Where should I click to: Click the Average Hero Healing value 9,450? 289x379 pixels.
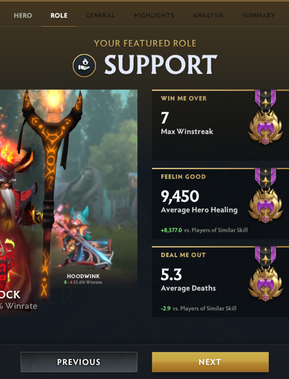click(x=180, y=196)
